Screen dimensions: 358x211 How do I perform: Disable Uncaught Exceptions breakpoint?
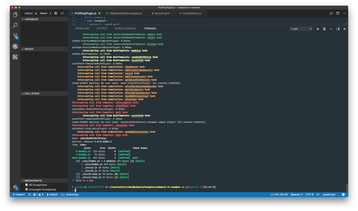(x=27, y=189)
